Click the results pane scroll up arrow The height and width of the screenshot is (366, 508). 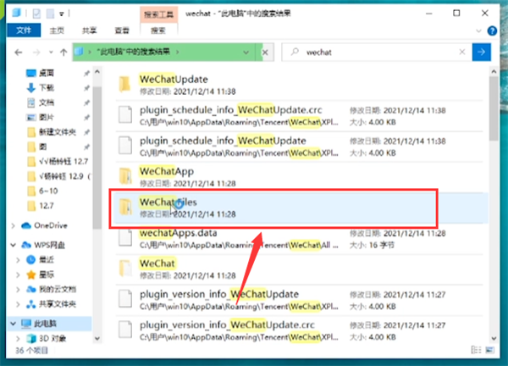[494, 71]
